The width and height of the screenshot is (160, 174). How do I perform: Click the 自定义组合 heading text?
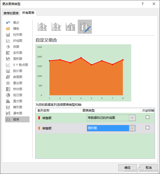pyautogui.click(x=46, y=40)
